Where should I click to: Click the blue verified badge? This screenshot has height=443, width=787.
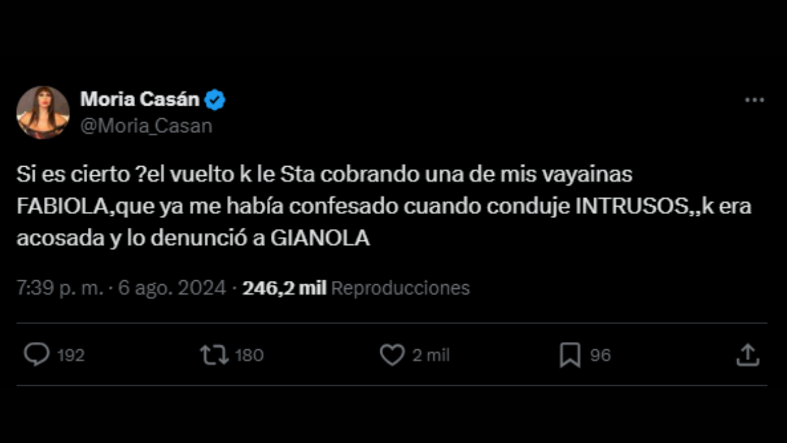216,100
